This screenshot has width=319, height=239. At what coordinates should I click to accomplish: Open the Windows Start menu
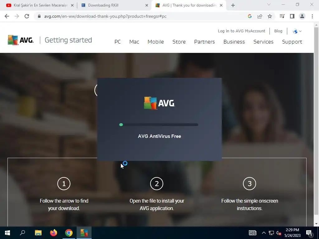click(x=7, y=233)
